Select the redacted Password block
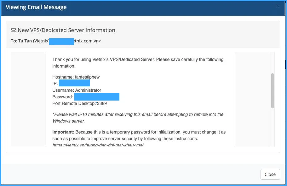 point(97,97)
